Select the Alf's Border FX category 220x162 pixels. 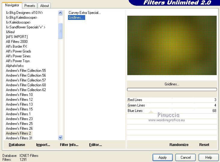click(x=17, y=46)
